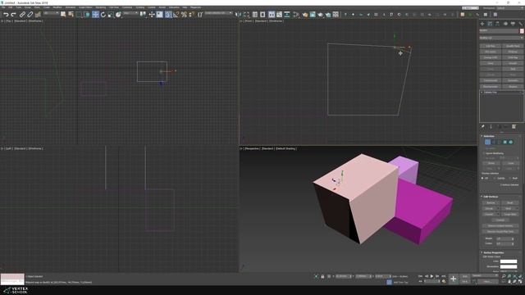The height and width of the screenshot is (295, 525).
Task: Select Polygon sub-object level icon
Action: pos(505,142)
